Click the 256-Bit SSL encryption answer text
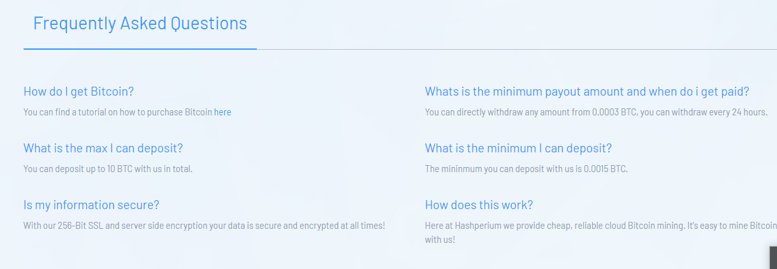This screenshot has width=777, height=269. [x=204, y=226]
